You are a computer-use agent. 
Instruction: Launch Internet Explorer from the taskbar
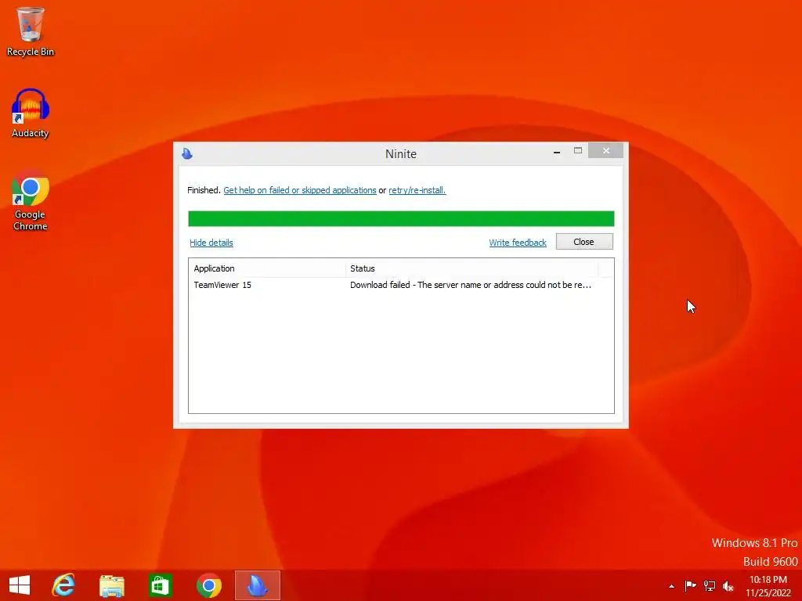pos(63,585)
